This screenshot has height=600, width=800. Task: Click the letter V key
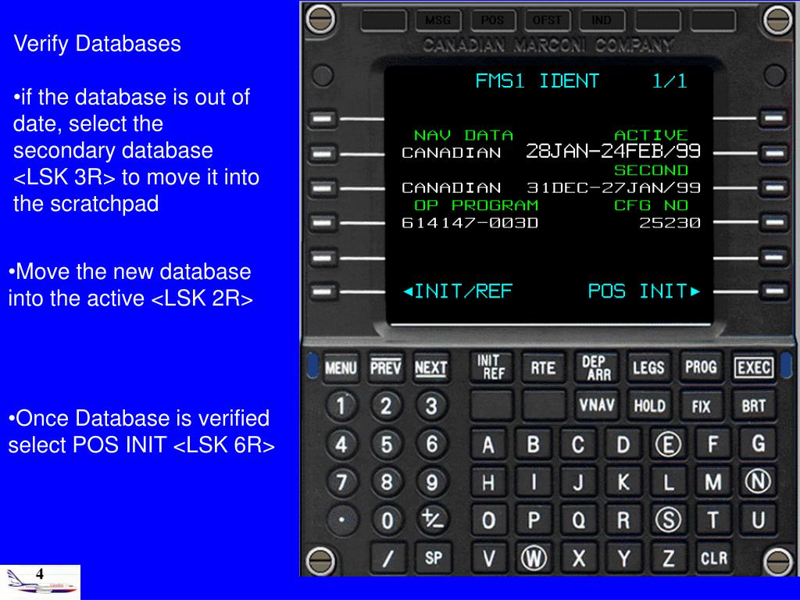tap(489, 558)
